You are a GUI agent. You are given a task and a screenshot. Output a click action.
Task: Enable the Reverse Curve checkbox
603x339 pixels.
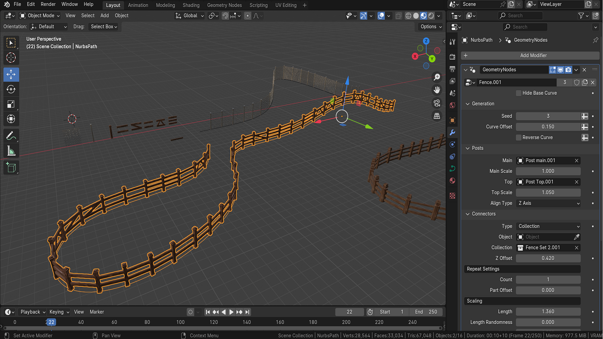519,137
